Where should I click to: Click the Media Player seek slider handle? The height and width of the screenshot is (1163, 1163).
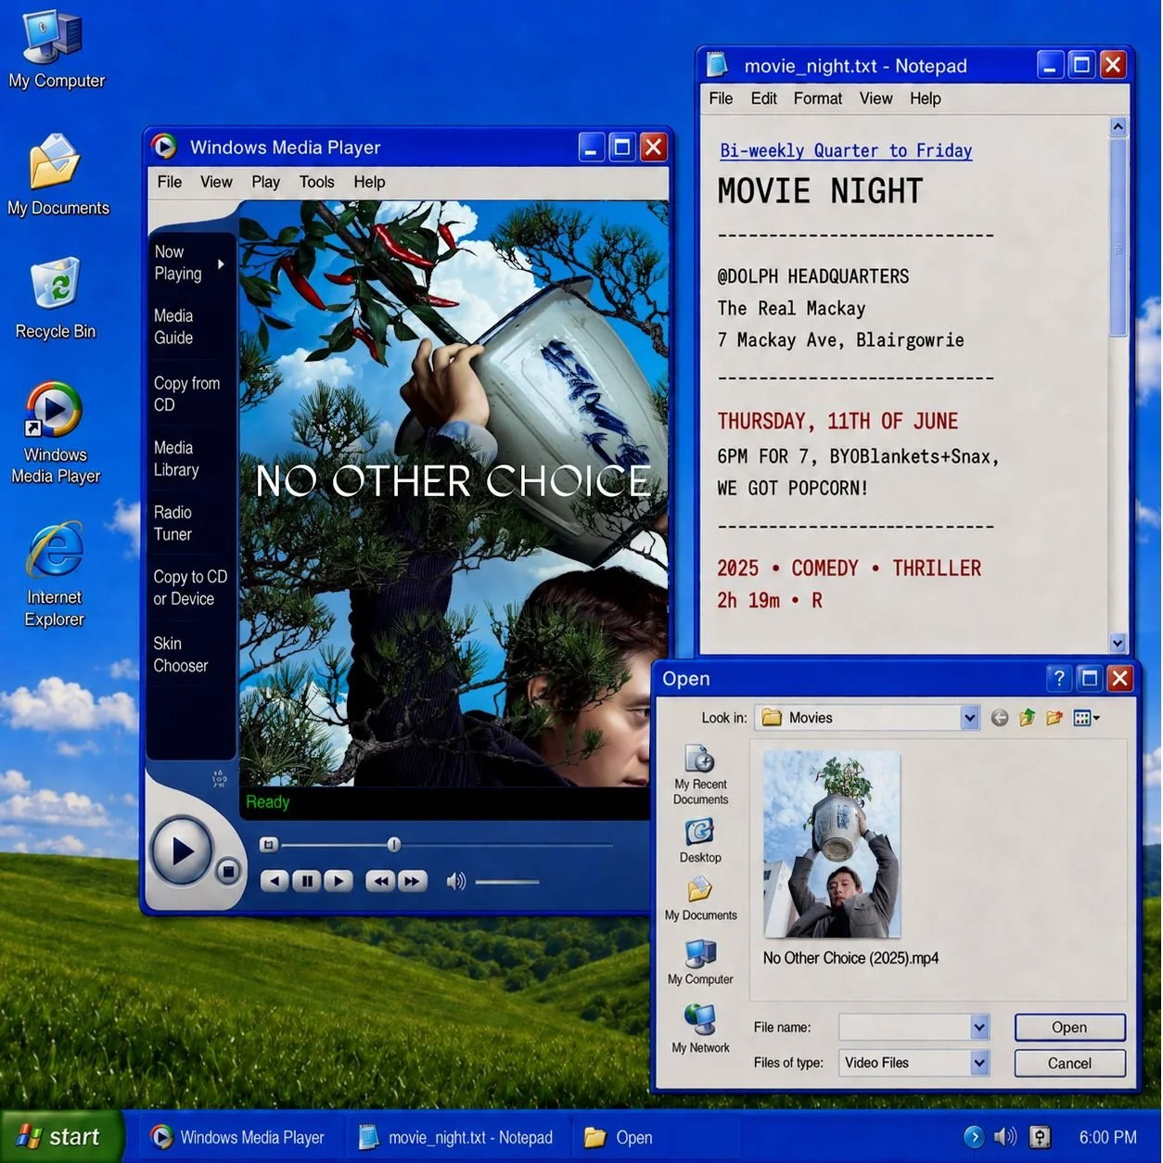(394, 844)
